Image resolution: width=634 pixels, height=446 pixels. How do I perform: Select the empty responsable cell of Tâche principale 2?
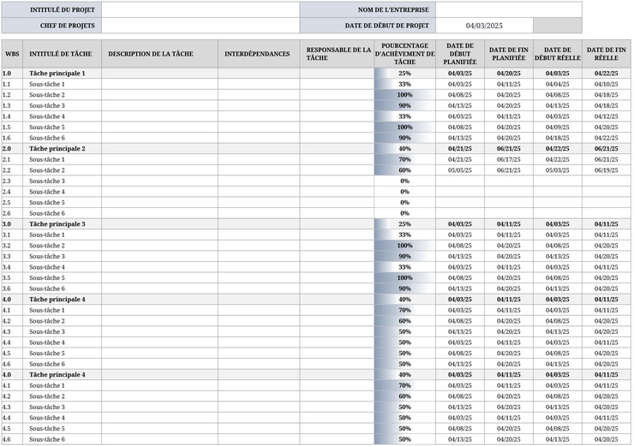[338, 149]
